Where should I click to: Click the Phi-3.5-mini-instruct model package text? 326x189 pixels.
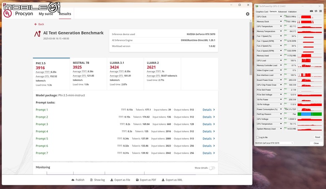click(71, 95)
